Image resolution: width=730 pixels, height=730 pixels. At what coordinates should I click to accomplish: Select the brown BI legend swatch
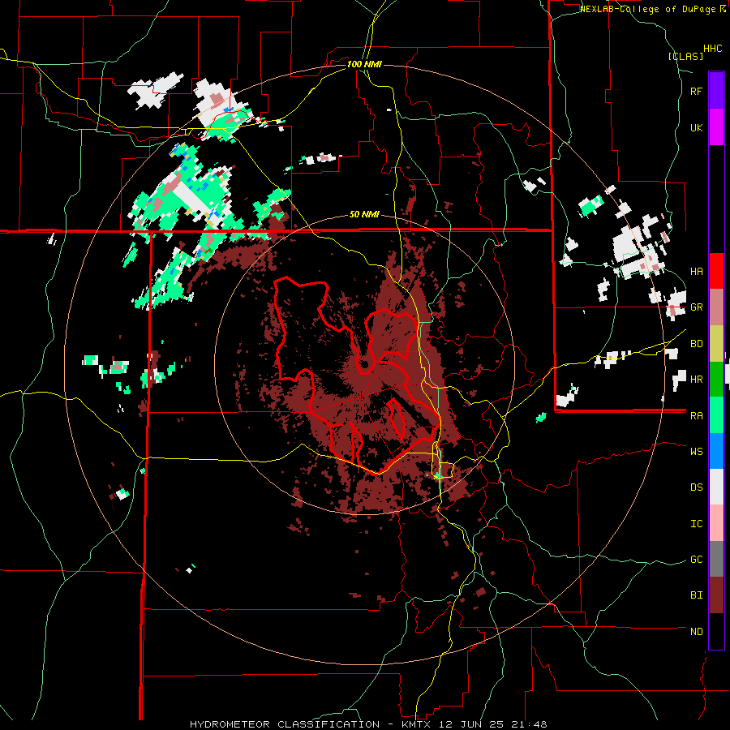pos(716,595)
